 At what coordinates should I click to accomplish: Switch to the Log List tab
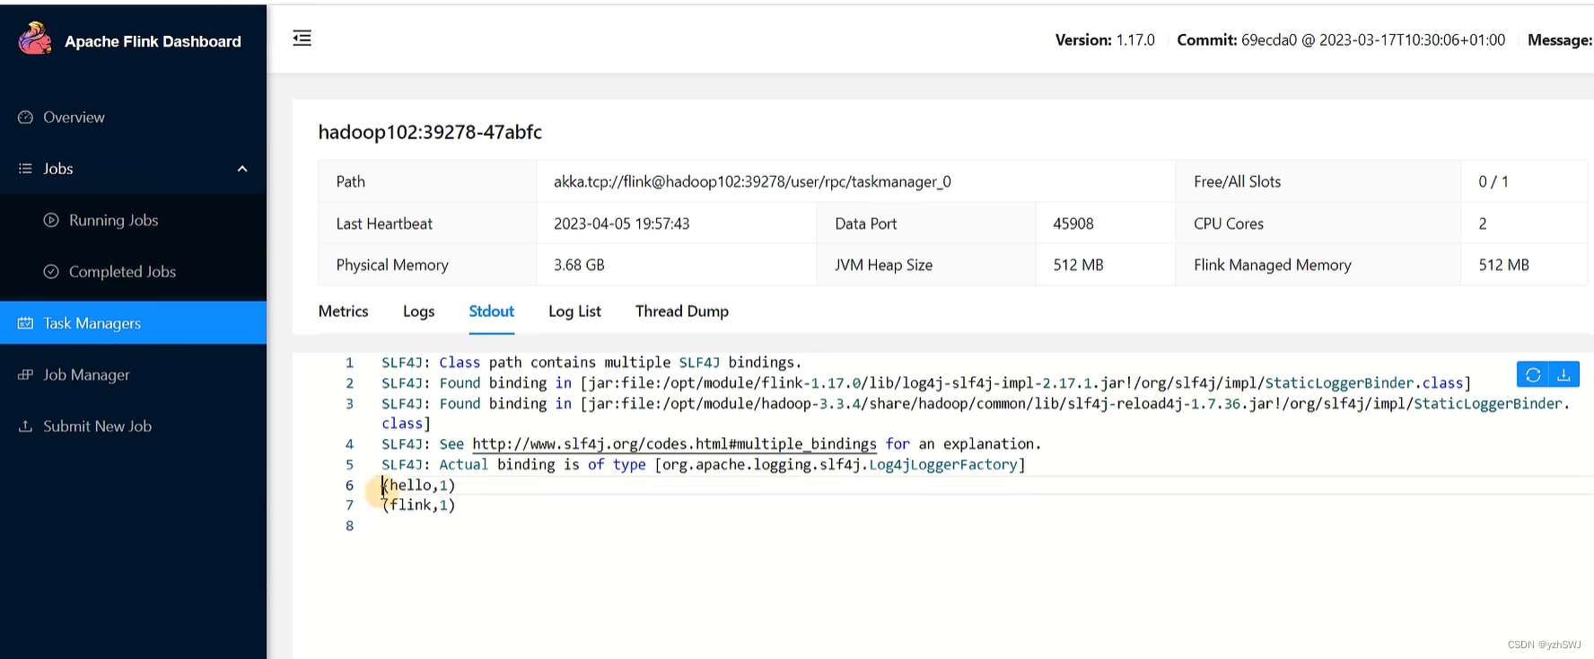point(574,312)
